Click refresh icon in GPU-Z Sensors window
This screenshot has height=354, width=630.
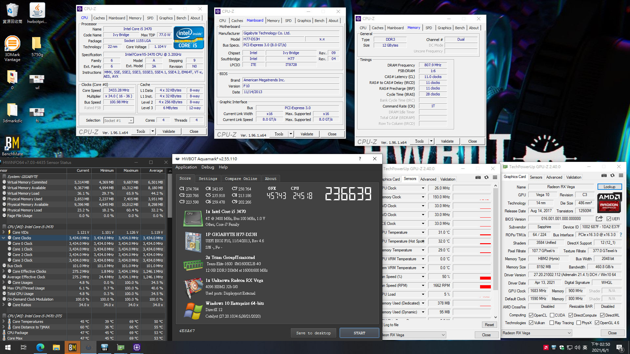coord(486,177)
